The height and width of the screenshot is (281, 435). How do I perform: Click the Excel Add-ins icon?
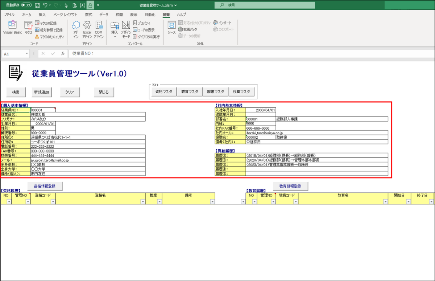coord(87,29)
